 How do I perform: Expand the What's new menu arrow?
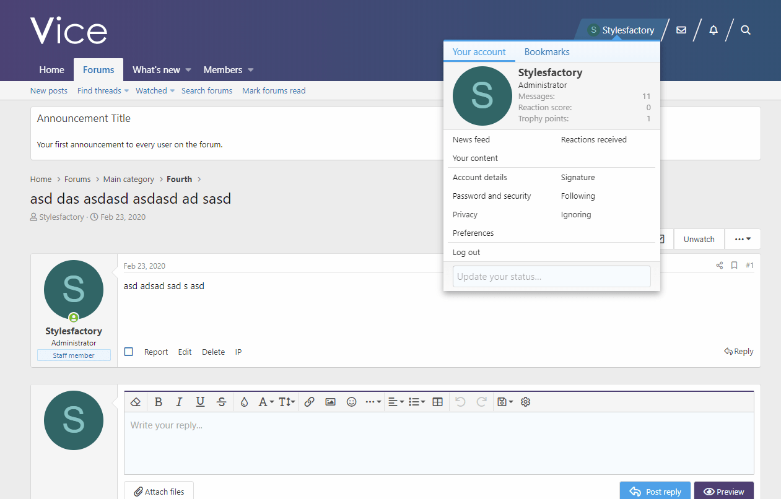pos(188,70)
